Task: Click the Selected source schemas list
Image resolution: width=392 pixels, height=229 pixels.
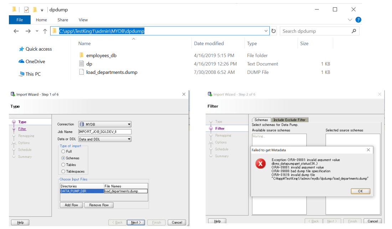Action: pyautogui.click(x=353, y=174)
